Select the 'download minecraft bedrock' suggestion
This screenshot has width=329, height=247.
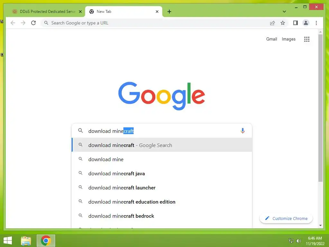tap(162, 216)
